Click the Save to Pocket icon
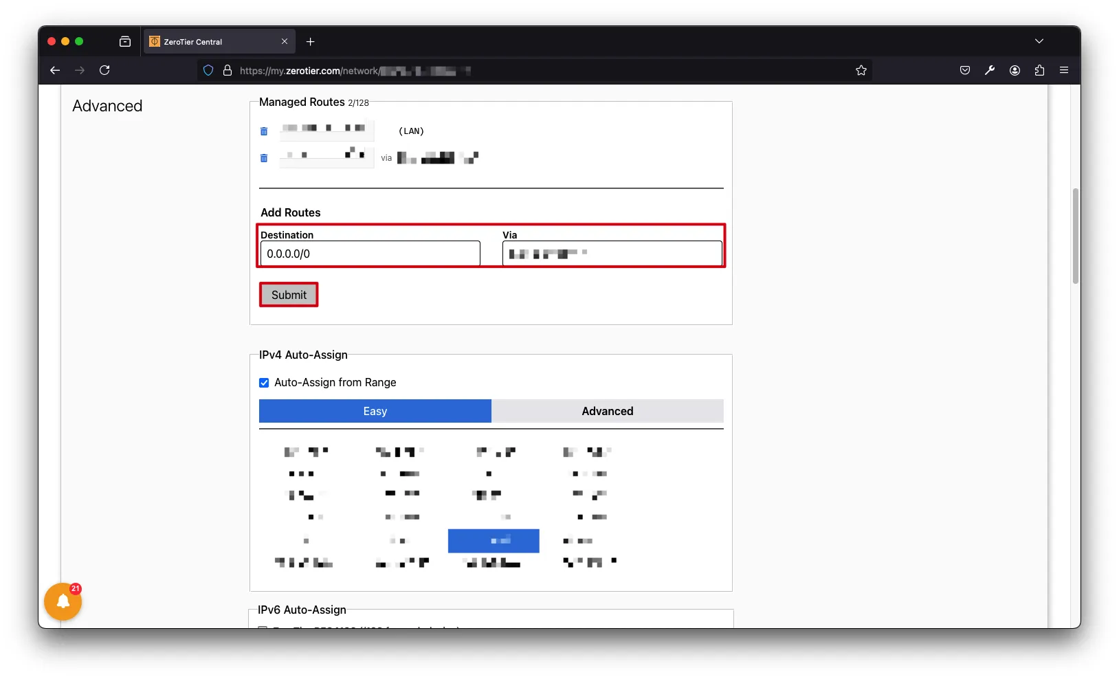Viewport: 1119px width, 679px height. (964, 71)
